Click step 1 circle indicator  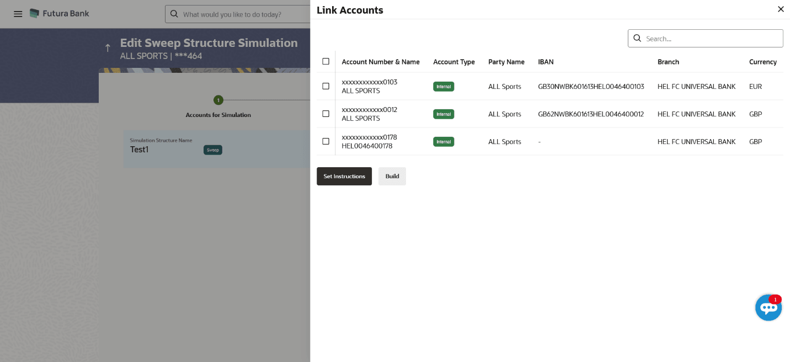coord(218,100)
